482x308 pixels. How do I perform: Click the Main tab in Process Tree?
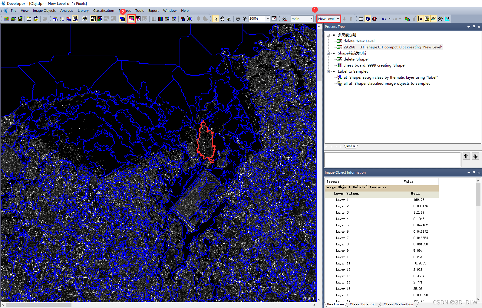(x=351, y=146)
